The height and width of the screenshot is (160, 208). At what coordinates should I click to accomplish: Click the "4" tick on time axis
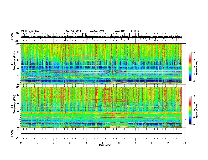tap(86, 143)
